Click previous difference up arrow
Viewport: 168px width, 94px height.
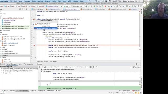pos(39,67)
